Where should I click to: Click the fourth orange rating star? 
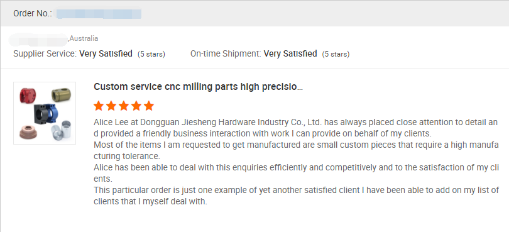(x=136, y=106)
